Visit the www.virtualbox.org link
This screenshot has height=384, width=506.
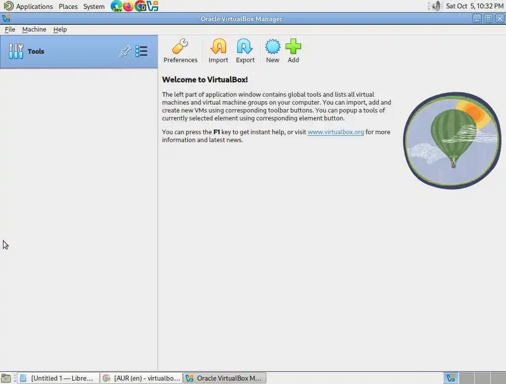pos(336,132)
